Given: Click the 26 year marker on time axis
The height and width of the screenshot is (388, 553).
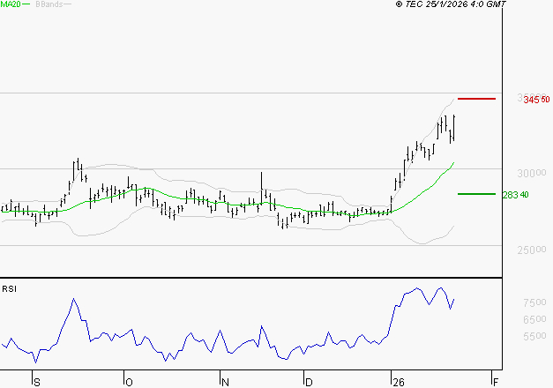Looking at the screenshot, I should pos(399,383).
